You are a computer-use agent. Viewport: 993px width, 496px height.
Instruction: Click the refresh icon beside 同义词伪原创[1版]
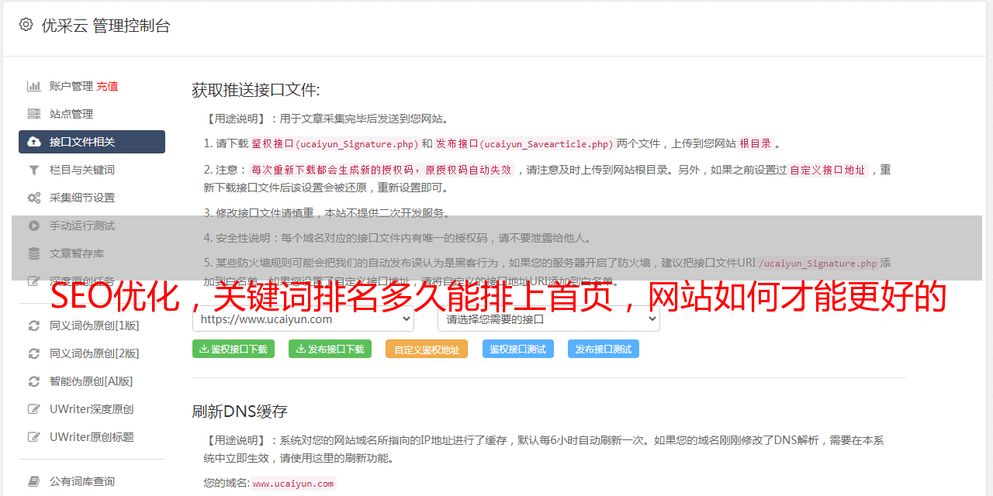(34, 325)
